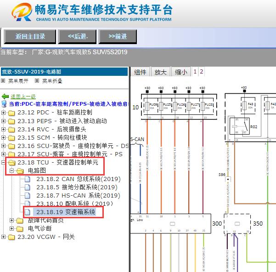Image resolution: width=276 pixels, height=272 pixels.
Task: Open 23.18.2 CAN 总线系统(2019)
Action: click(79, 179)
